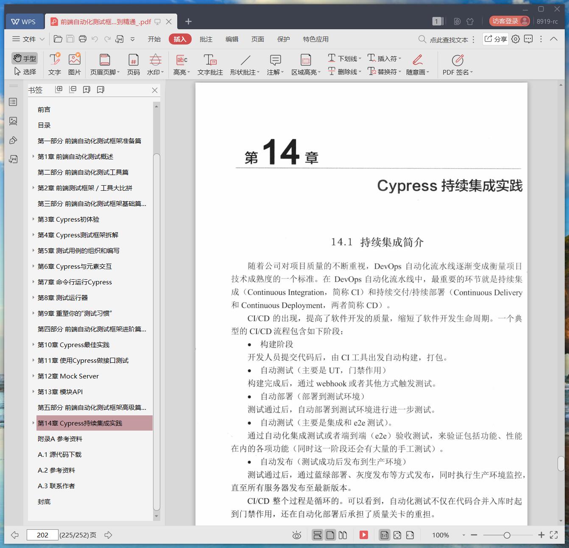569x548 pixels.
Task: Expand the 第3章 Cypress初体验 bookmark
Action: 33,219
